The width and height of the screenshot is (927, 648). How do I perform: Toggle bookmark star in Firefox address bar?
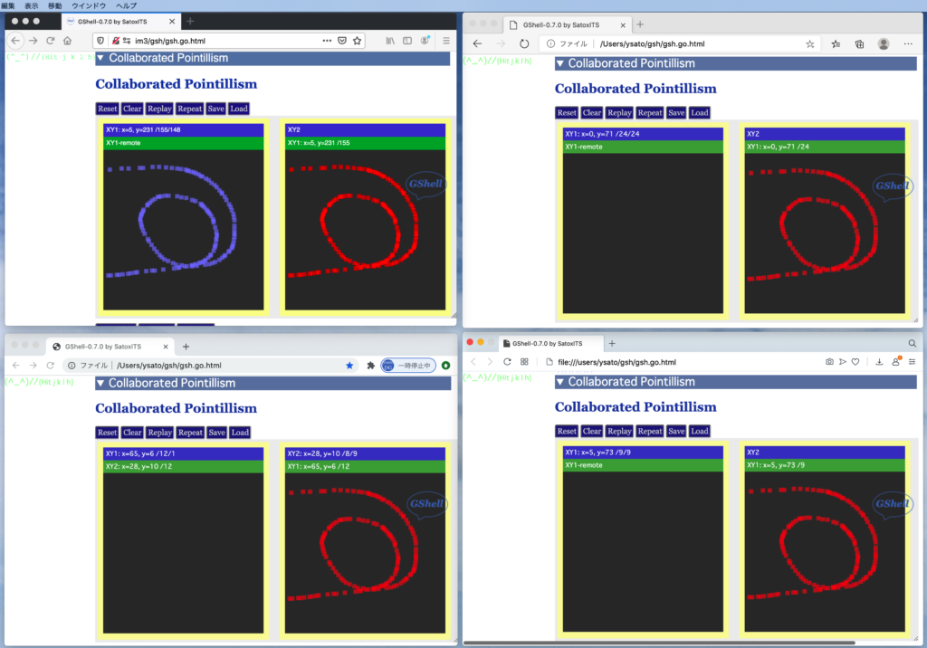click(358, 41)
